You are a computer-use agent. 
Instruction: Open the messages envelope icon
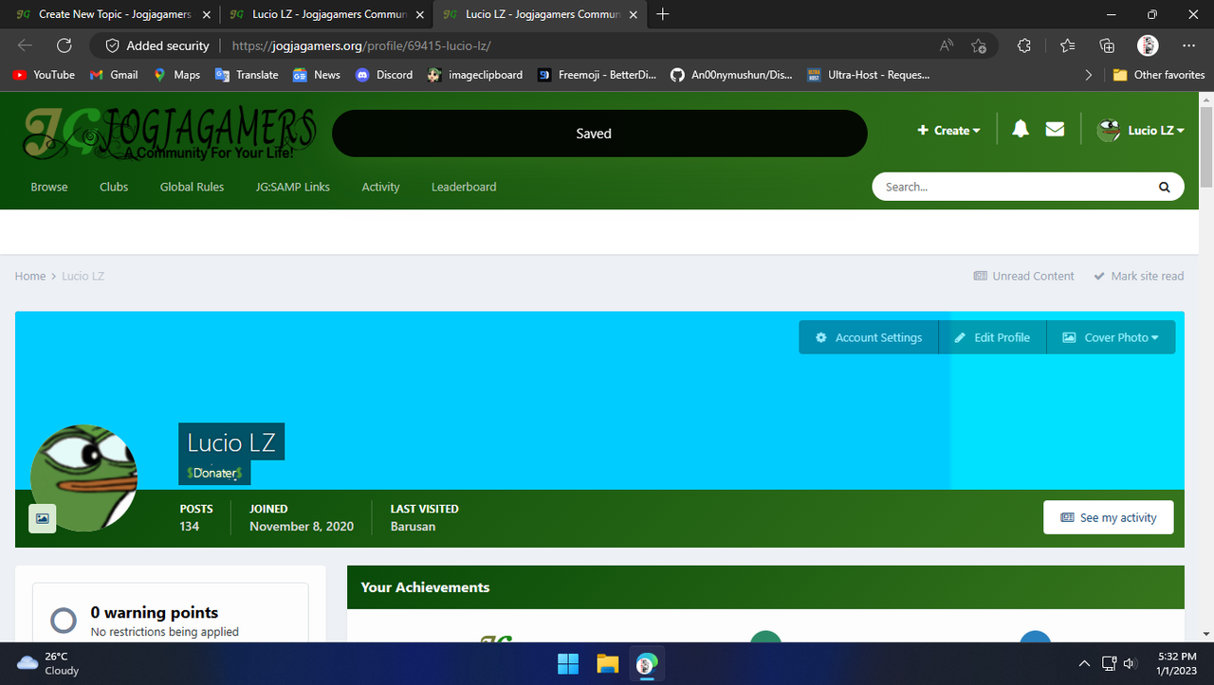pos(1055,130)
